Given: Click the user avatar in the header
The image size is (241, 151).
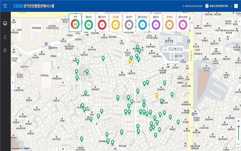Looking at the screenshot, I should click(207, 6).
